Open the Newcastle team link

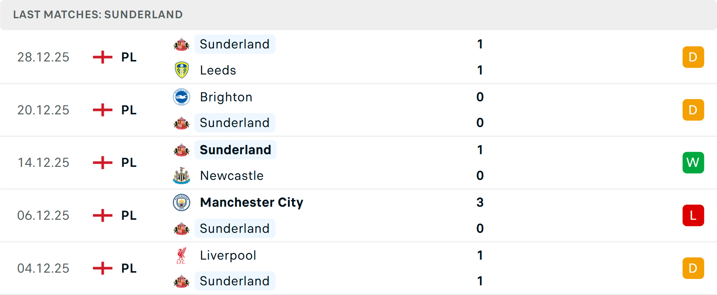232,175
